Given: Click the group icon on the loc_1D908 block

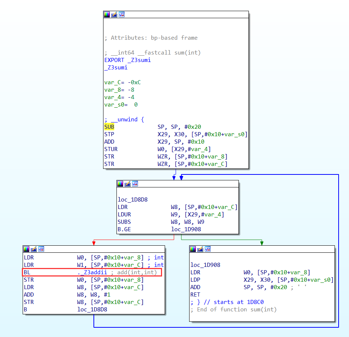Looking at the screenshot, I should (x=208, y=249).
